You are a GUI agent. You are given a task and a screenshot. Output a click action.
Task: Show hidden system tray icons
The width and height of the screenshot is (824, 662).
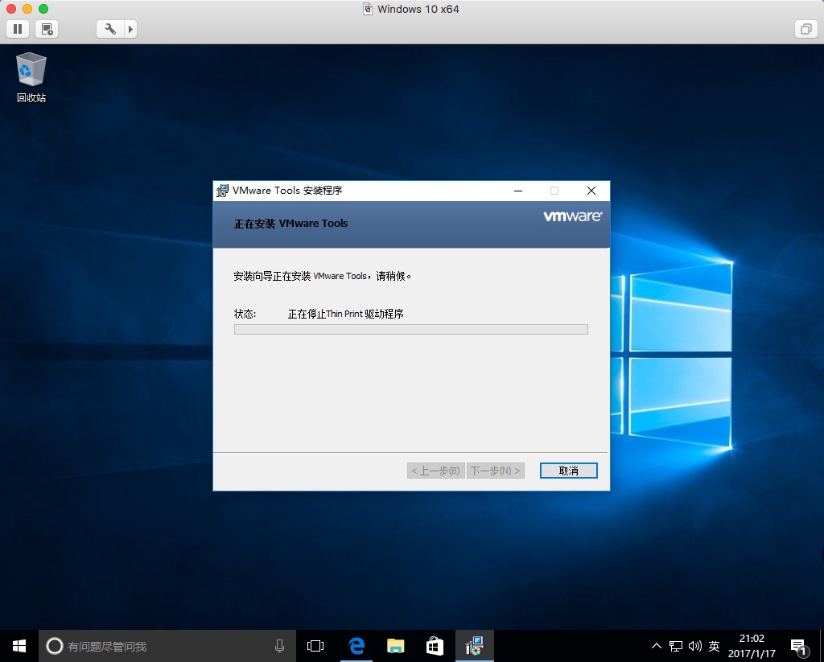click(657, 646)
